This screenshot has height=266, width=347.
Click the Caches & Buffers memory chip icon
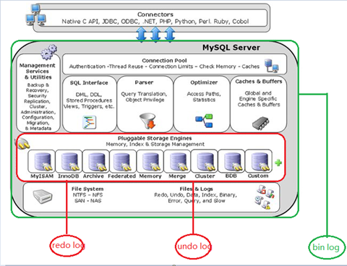(261, 123)
